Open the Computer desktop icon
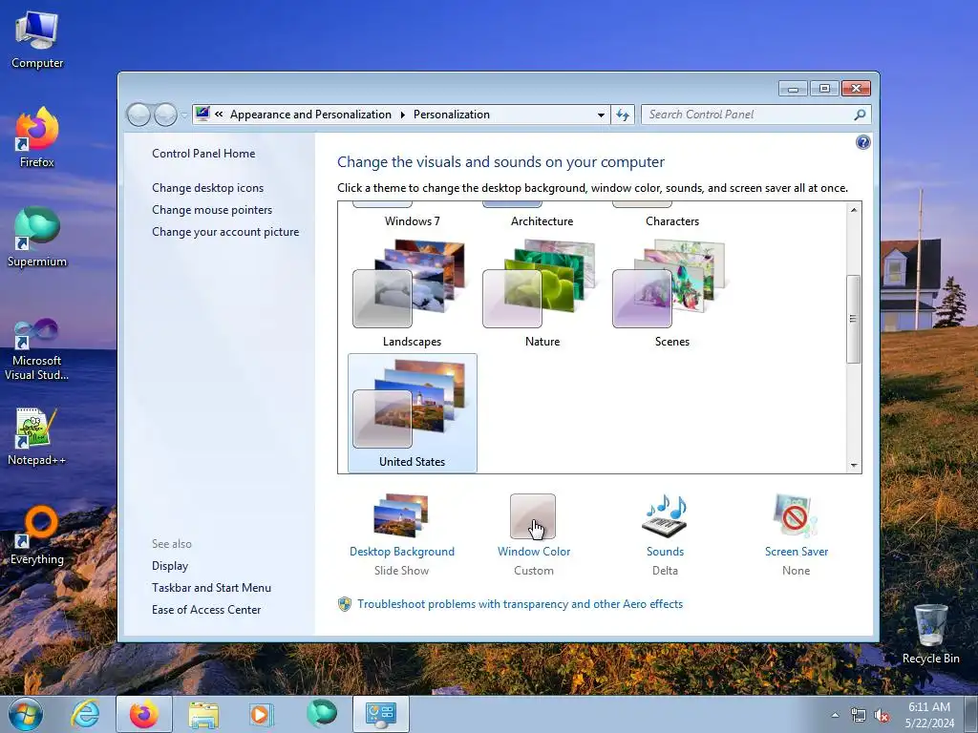Image resolution: width=978 pixels, height=733 pixels. (x=37, y=40)
